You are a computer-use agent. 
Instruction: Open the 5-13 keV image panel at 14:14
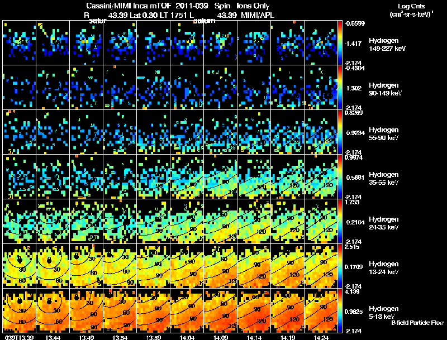point(254,311)
